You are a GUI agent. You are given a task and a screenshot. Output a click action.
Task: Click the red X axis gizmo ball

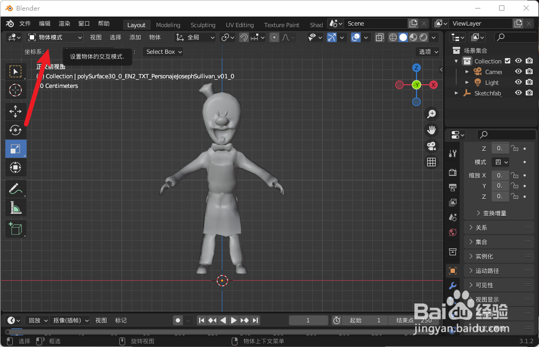point(434,85)
